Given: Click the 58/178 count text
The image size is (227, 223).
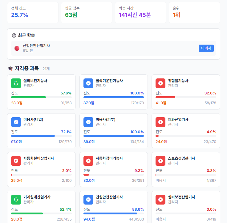Looking at the screenshot, I should click(x=210, y=103).
